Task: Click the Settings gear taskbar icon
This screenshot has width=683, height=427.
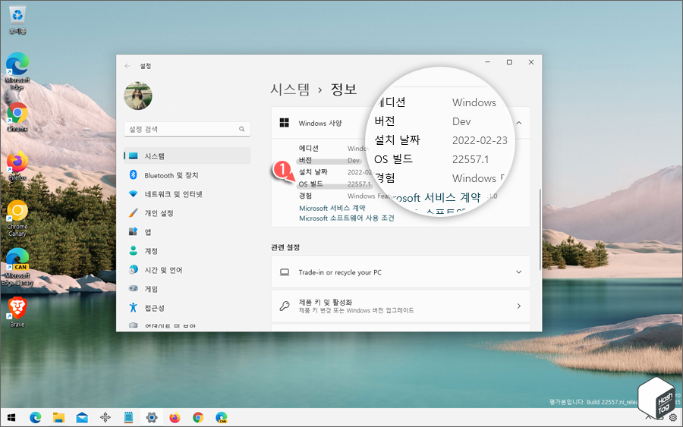Action: point(152,418)
